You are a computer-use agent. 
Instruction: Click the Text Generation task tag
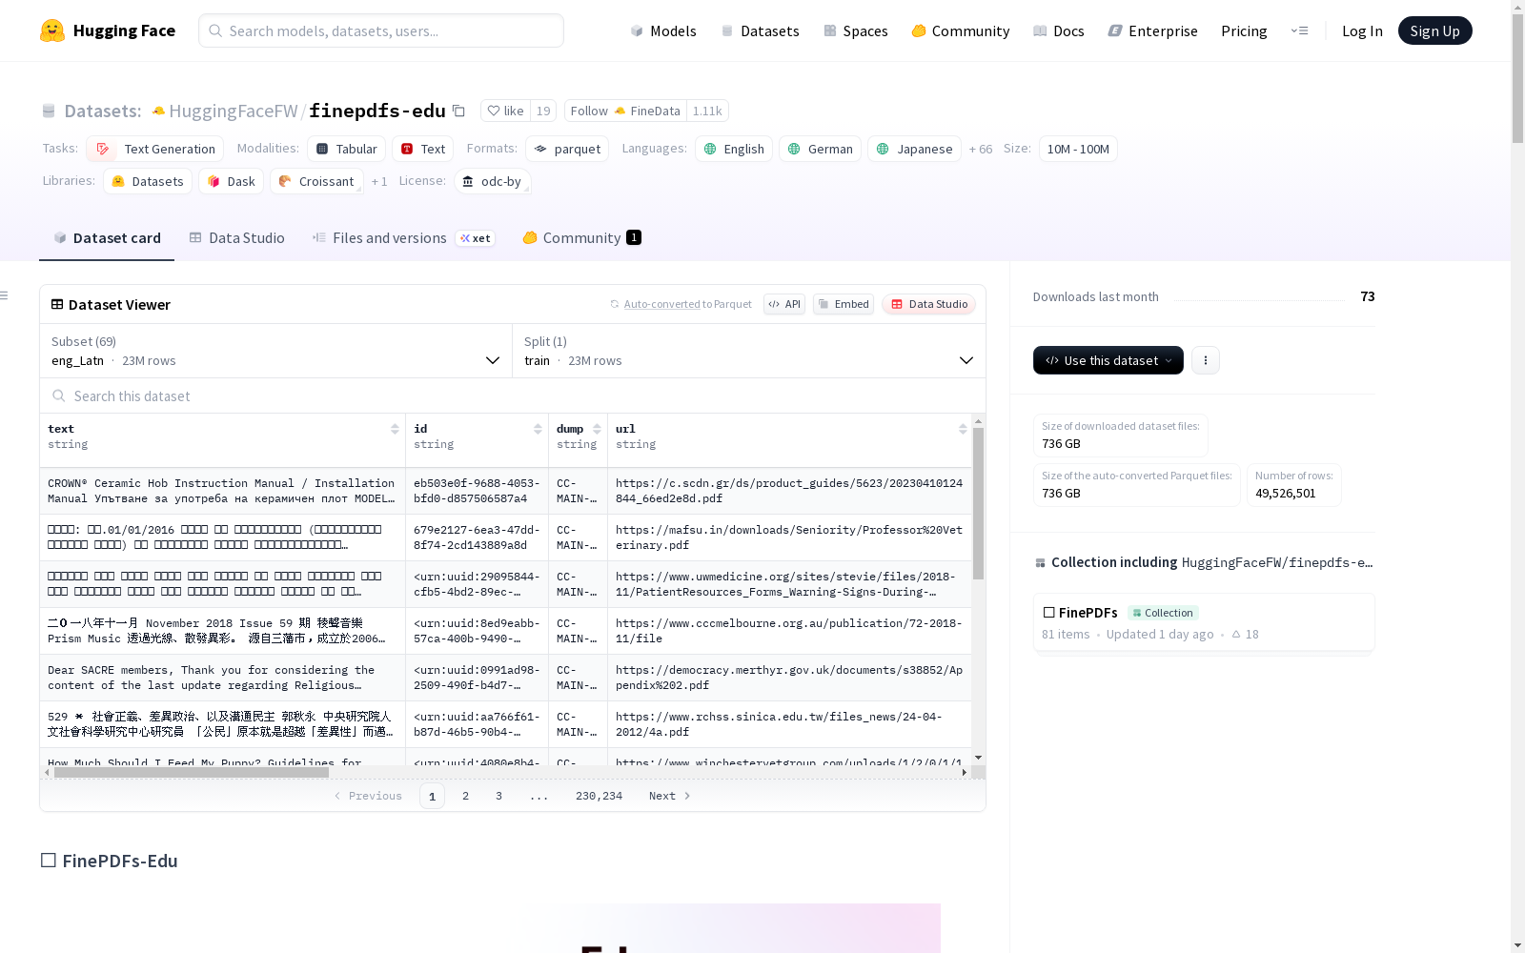[155, 149]
